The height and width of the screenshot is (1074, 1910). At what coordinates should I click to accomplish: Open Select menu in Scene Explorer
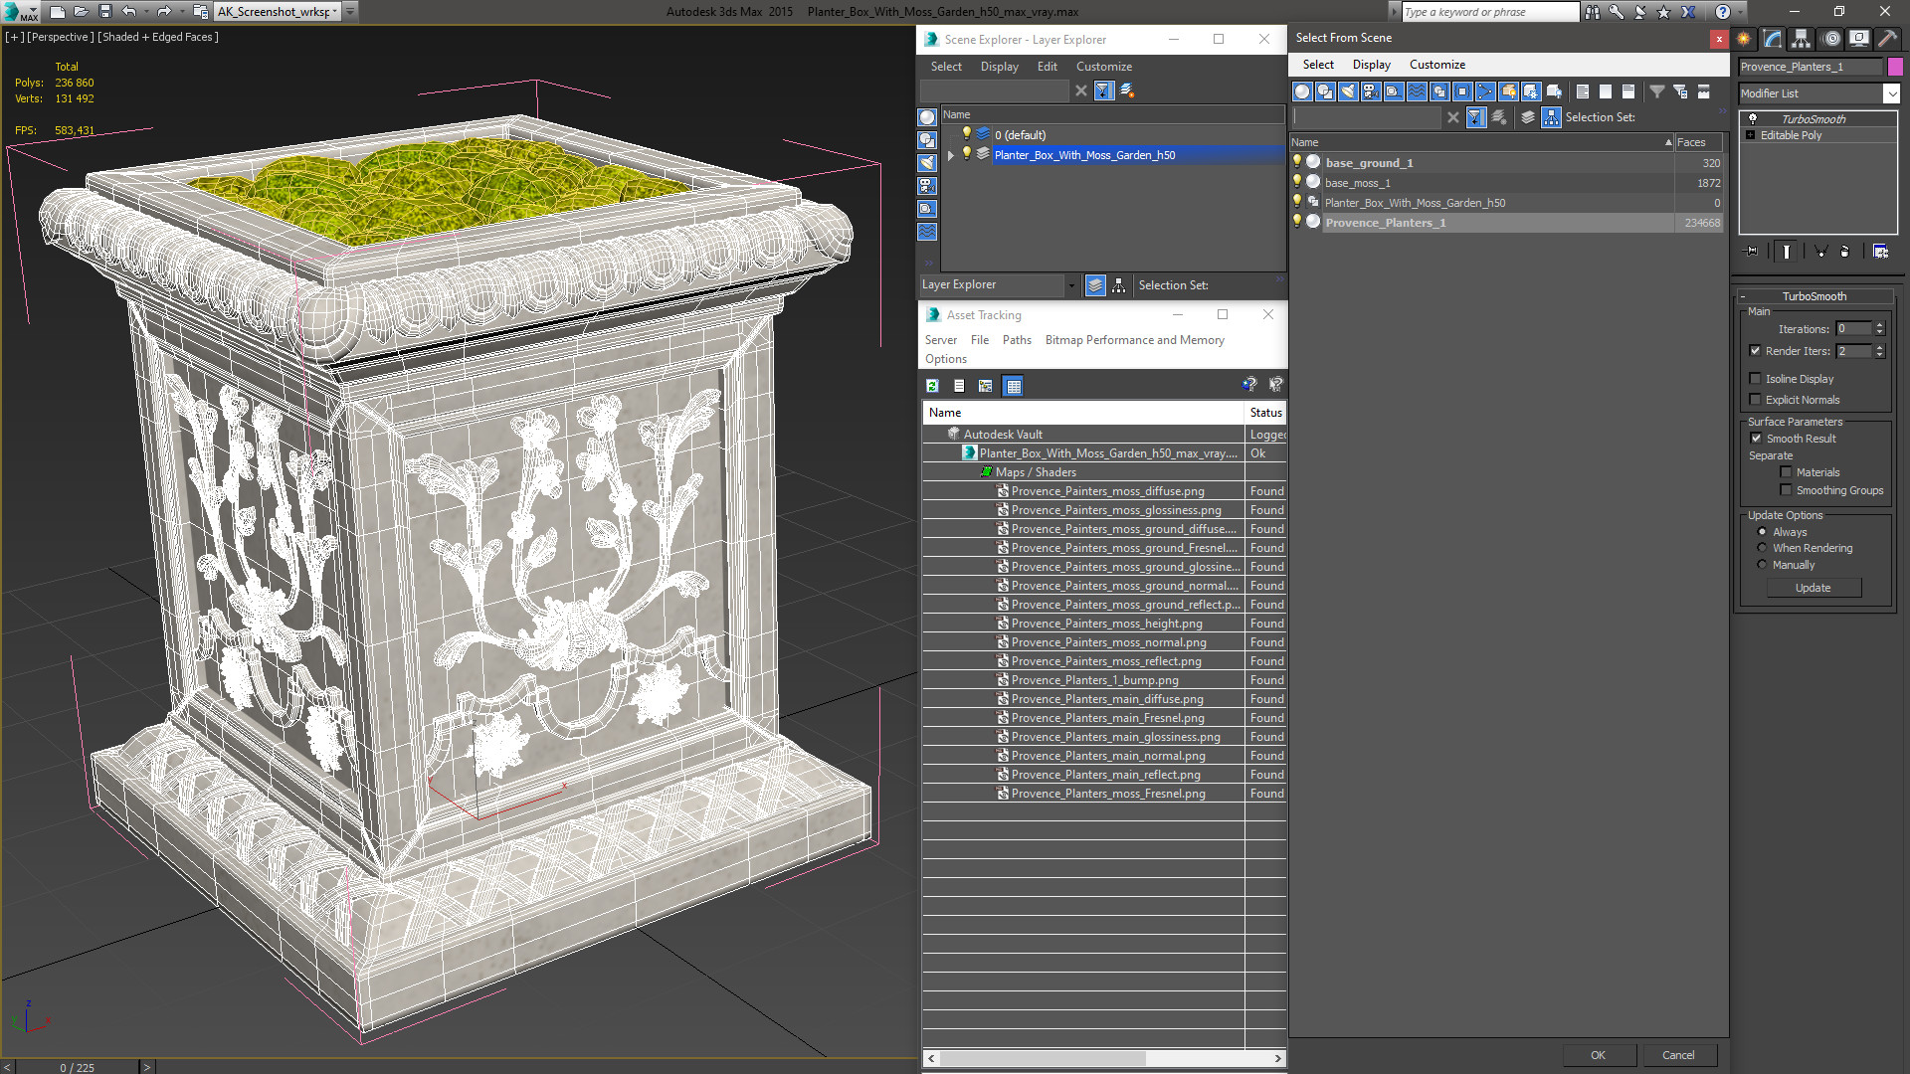point(946,67)
